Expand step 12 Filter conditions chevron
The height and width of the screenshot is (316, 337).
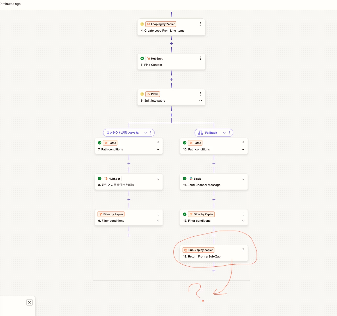[243, 221]
